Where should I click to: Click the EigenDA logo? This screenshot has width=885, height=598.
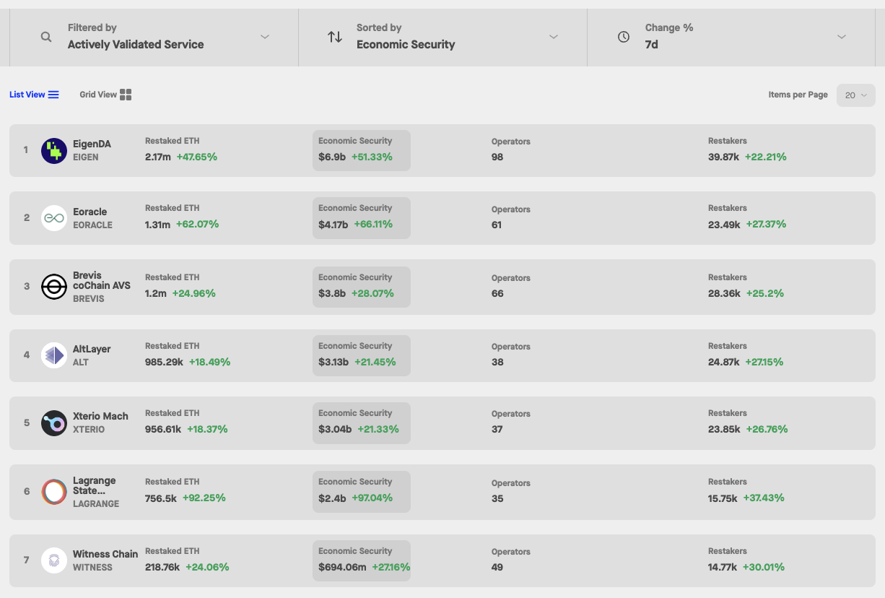click(54, 150)
